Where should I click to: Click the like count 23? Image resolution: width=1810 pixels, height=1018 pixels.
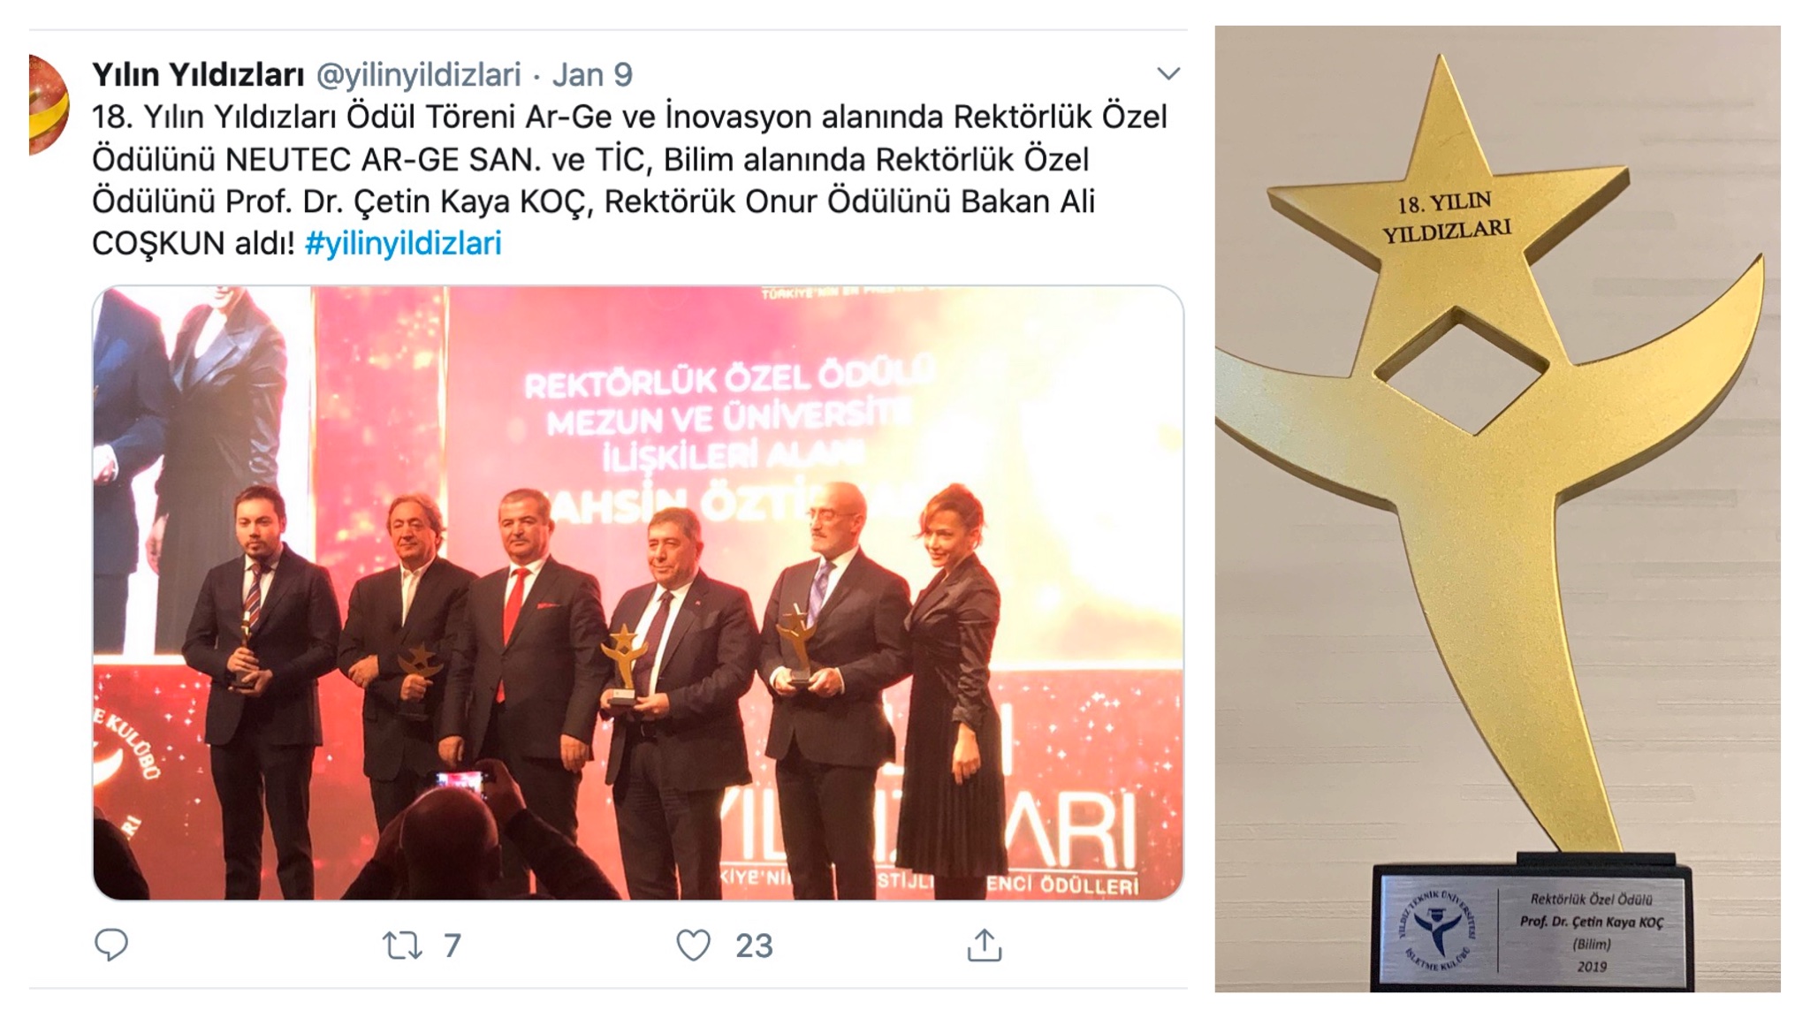754,946
